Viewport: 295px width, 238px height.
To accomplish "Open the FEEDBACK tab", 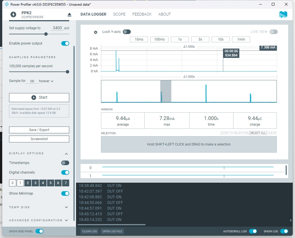I will click(x=142, y=14).
